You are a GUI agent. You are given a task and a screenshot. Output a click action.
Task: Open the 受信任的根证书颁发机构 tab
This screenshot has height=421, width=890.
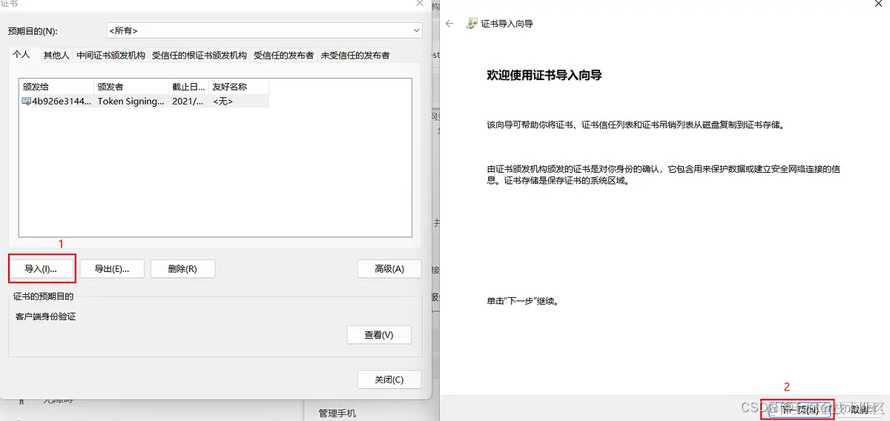199,56
